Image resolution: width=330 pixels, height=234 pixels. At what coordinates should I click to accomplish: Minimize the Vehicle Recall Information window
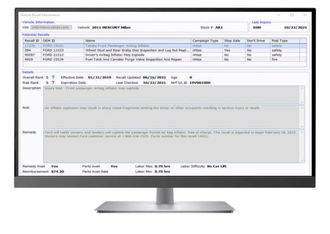pos(279,15)
